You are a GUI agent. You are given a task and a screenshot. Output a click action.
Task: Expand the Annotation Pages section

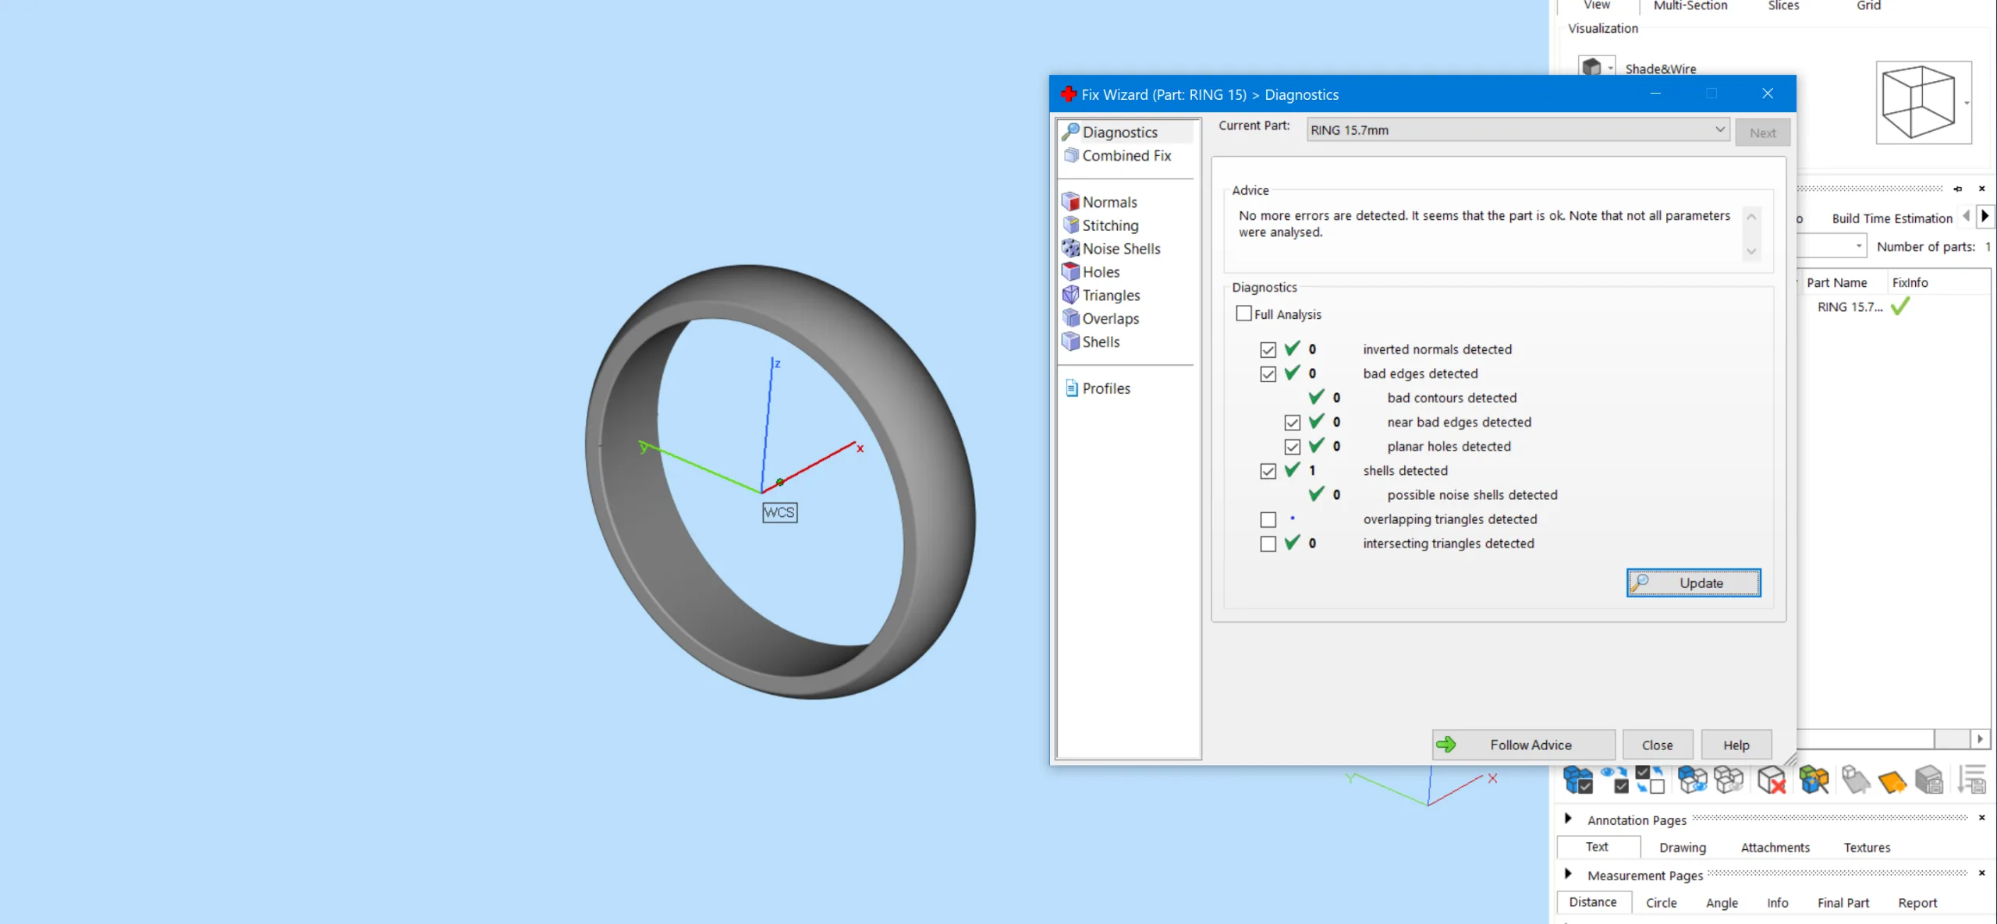point(1568,819)
